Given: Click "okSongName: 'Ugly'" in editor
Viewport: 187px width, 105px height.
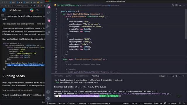Looking at the screenshot, I should [78, 44].
